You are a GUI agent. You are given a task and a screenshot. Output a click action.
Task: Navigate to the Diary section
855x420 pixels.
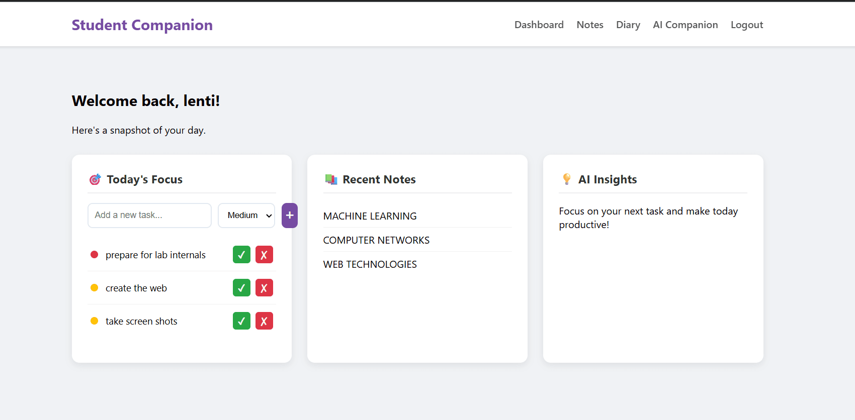(628, 25)
